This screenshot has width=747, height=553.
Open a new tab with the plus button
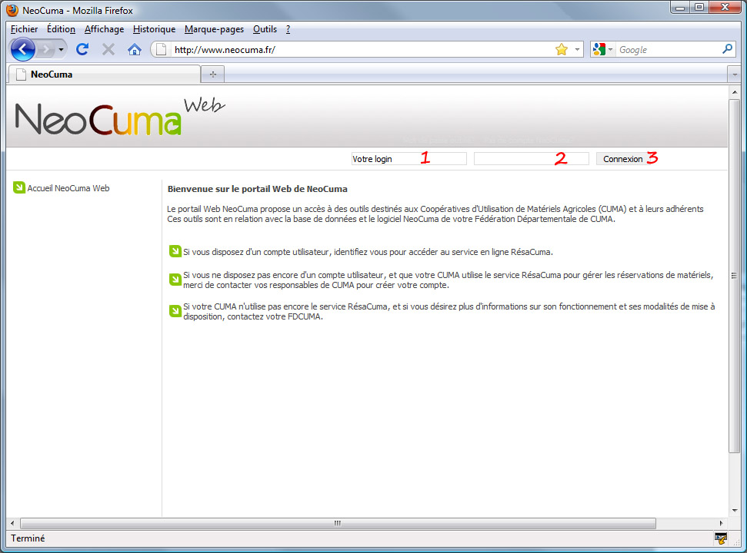click(213, 75)
